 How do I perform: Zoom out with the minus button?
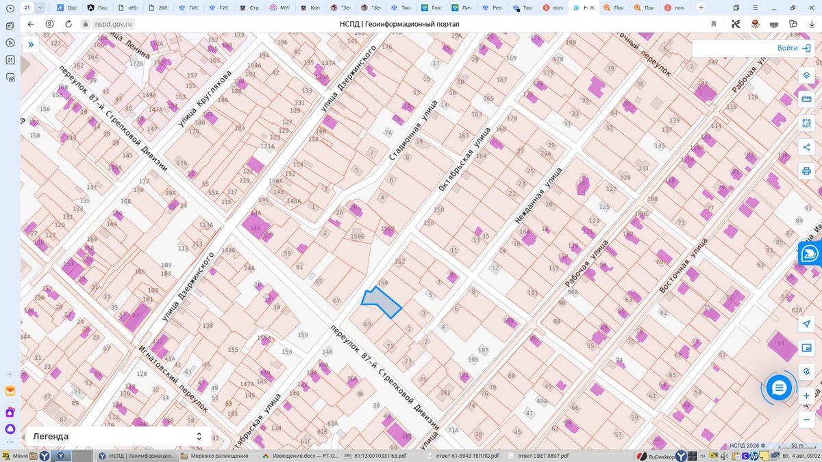click(x=806, y=419)
